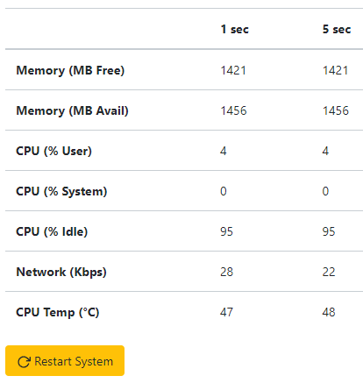Click the Memory (MB Free) row label
The width and height of the screenshot is (363, 383).
point(70,70)
